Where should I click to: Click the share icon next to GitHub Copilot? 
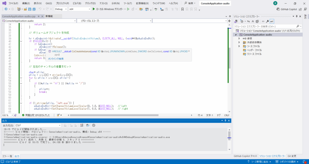pos(300,9)
